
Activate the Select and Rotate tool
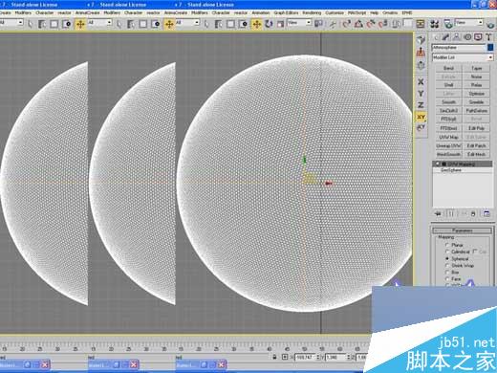tap(269, 24)
